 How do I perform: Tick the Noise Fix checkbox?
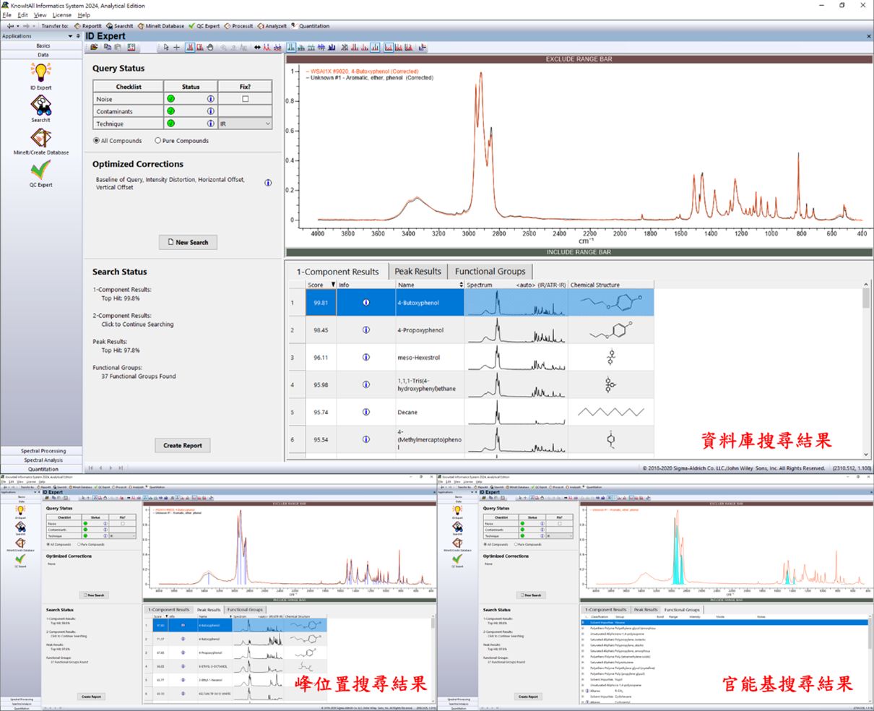[x=245, y=99]
